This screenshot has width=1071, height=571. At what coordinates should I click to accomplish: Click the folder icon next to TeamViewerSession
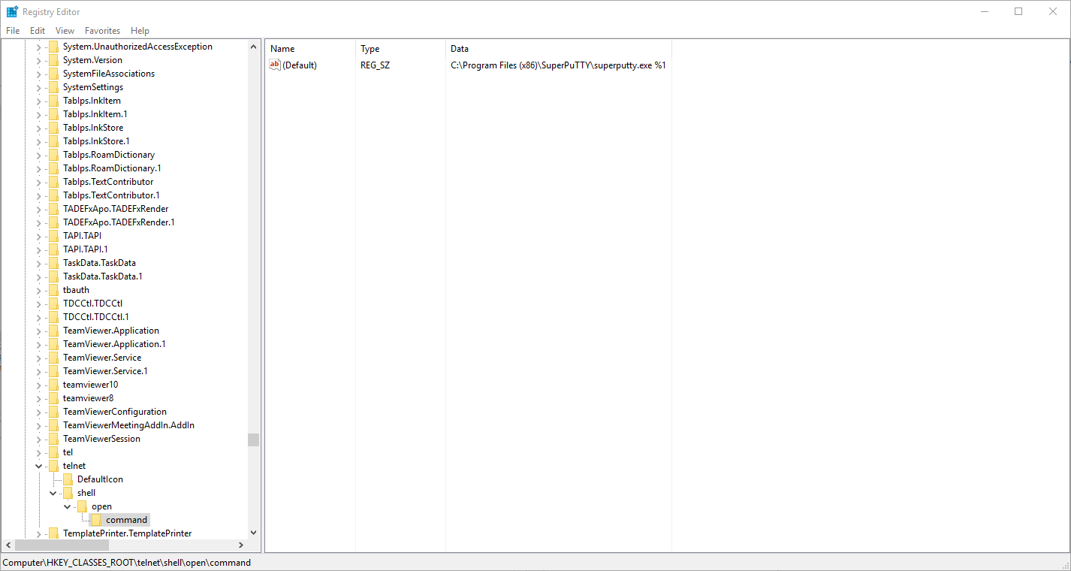point(53,439)
